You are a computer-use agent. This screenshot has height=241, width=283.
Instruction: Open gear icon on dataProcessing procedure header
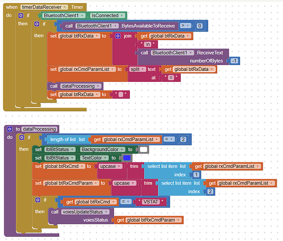(x=10, y=129)
